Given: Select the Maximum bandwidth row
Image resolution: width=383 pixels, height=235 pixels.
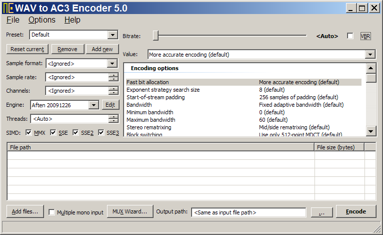Looking at the screenshot, I should (x=243, y=120).
